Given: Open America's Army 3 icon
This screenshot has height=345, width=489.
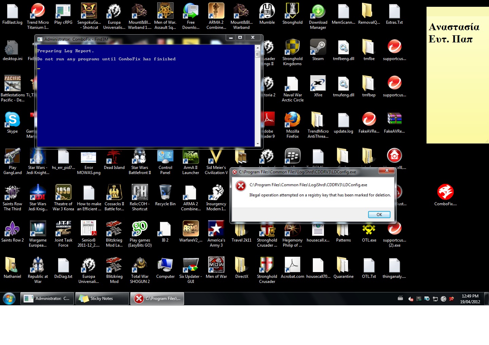Looking at the screenshot, I should click(x=216, y=234).
